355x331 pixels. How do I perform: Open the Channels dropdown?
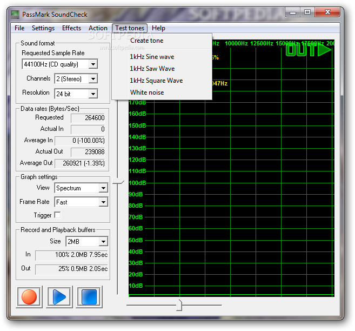pyautogui.click(x=93, y=78)
